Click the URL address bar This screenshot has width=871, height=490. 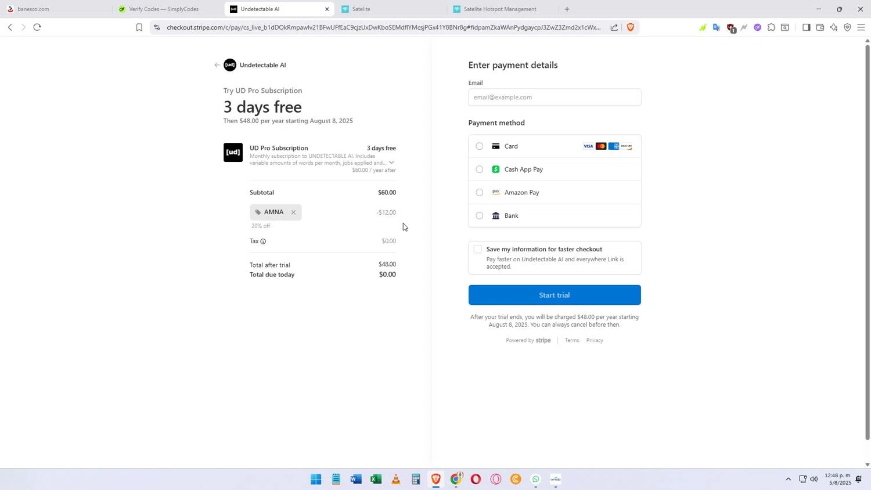[383, 27]
